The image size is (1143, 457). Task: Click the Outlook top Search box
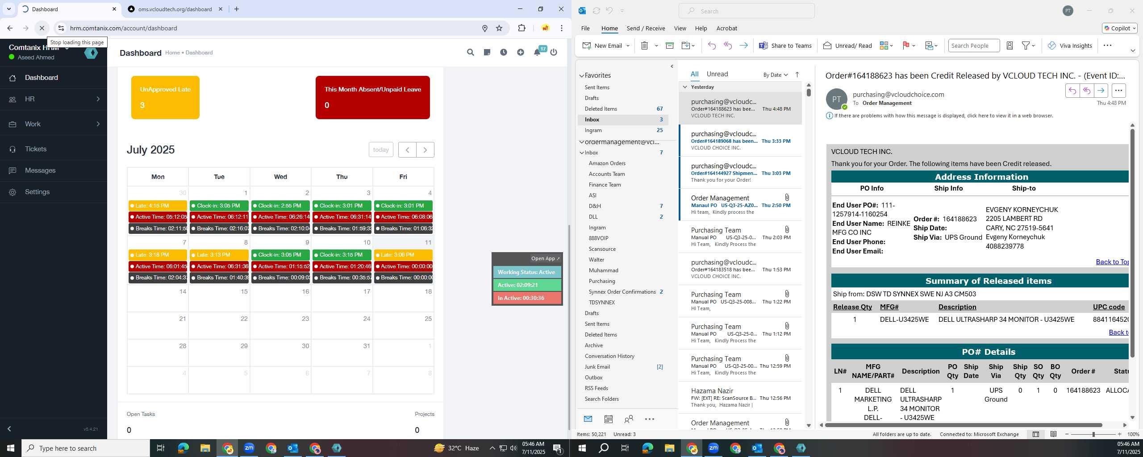747,11
